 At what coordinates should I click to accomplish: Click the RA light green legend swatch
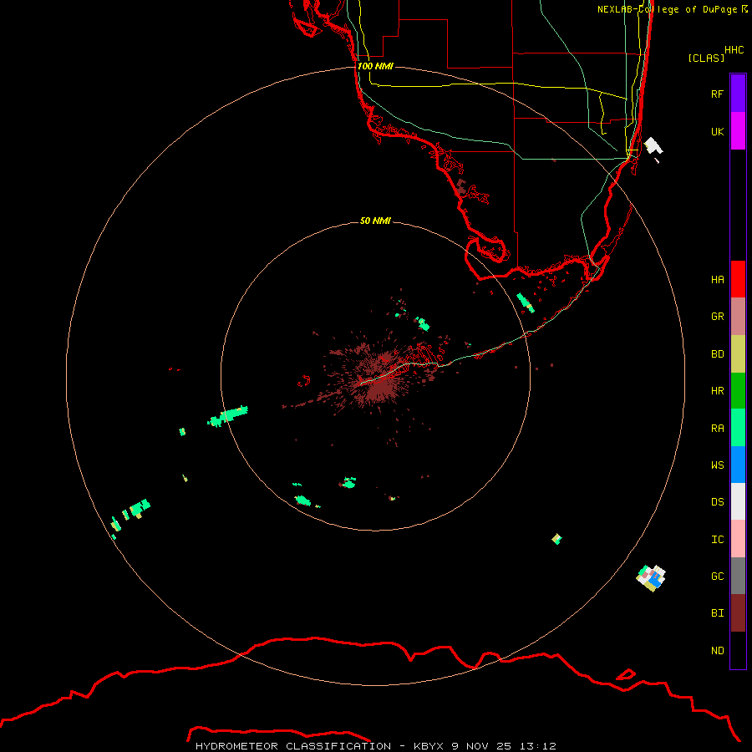click(738, 428)
